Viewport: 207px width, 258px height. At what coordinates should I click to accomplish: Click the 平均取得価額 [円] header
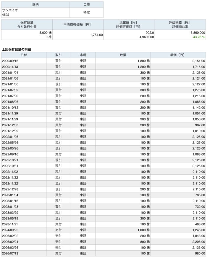tap(78, 25)
